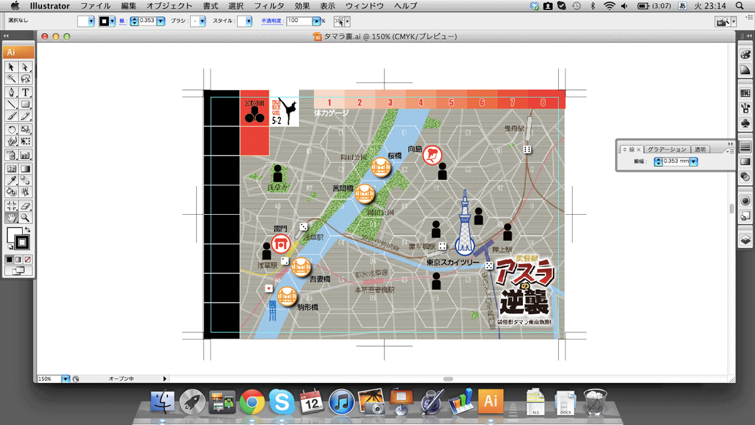Choose the Rotate tool
The width and height of the screenshot is (755, 425).
click(12, 129)
